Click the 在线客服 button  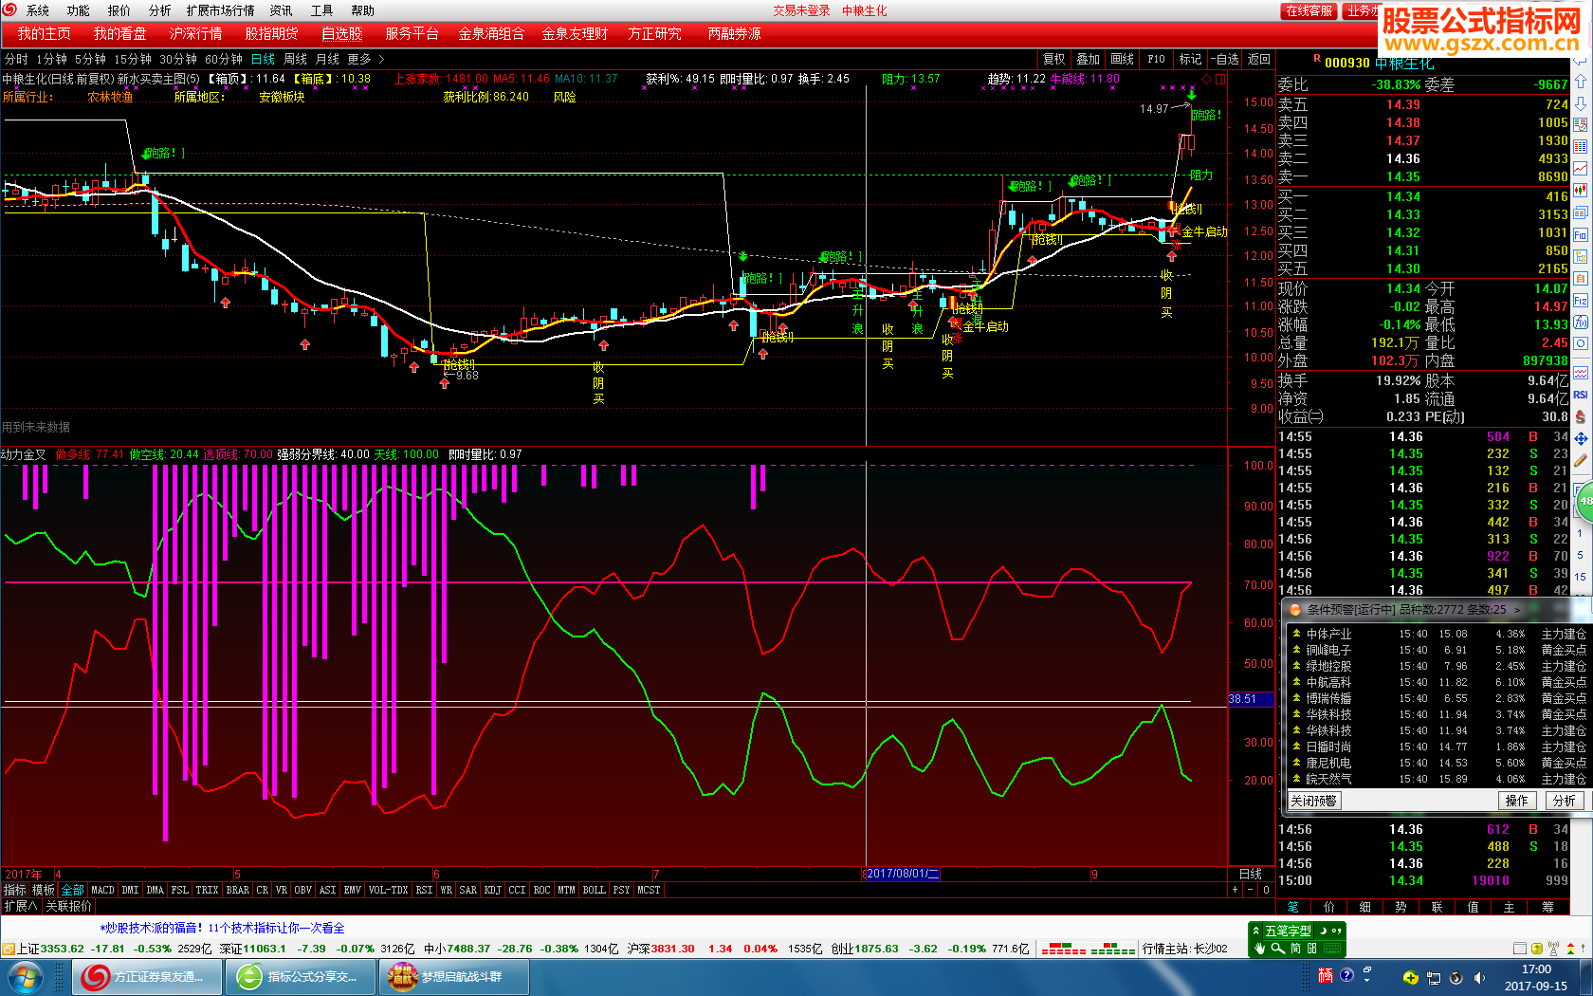click(1309, 10)
